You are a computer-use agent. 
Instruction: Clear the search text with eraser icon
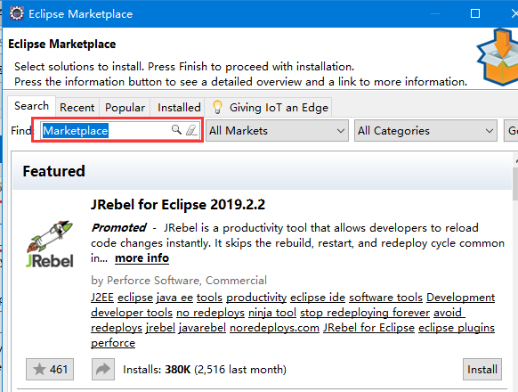click(x=191, y=130)
